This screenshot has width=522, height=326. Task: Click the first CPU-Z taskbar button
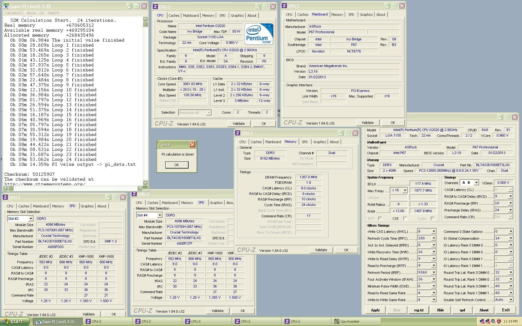[x=108, y=321]
